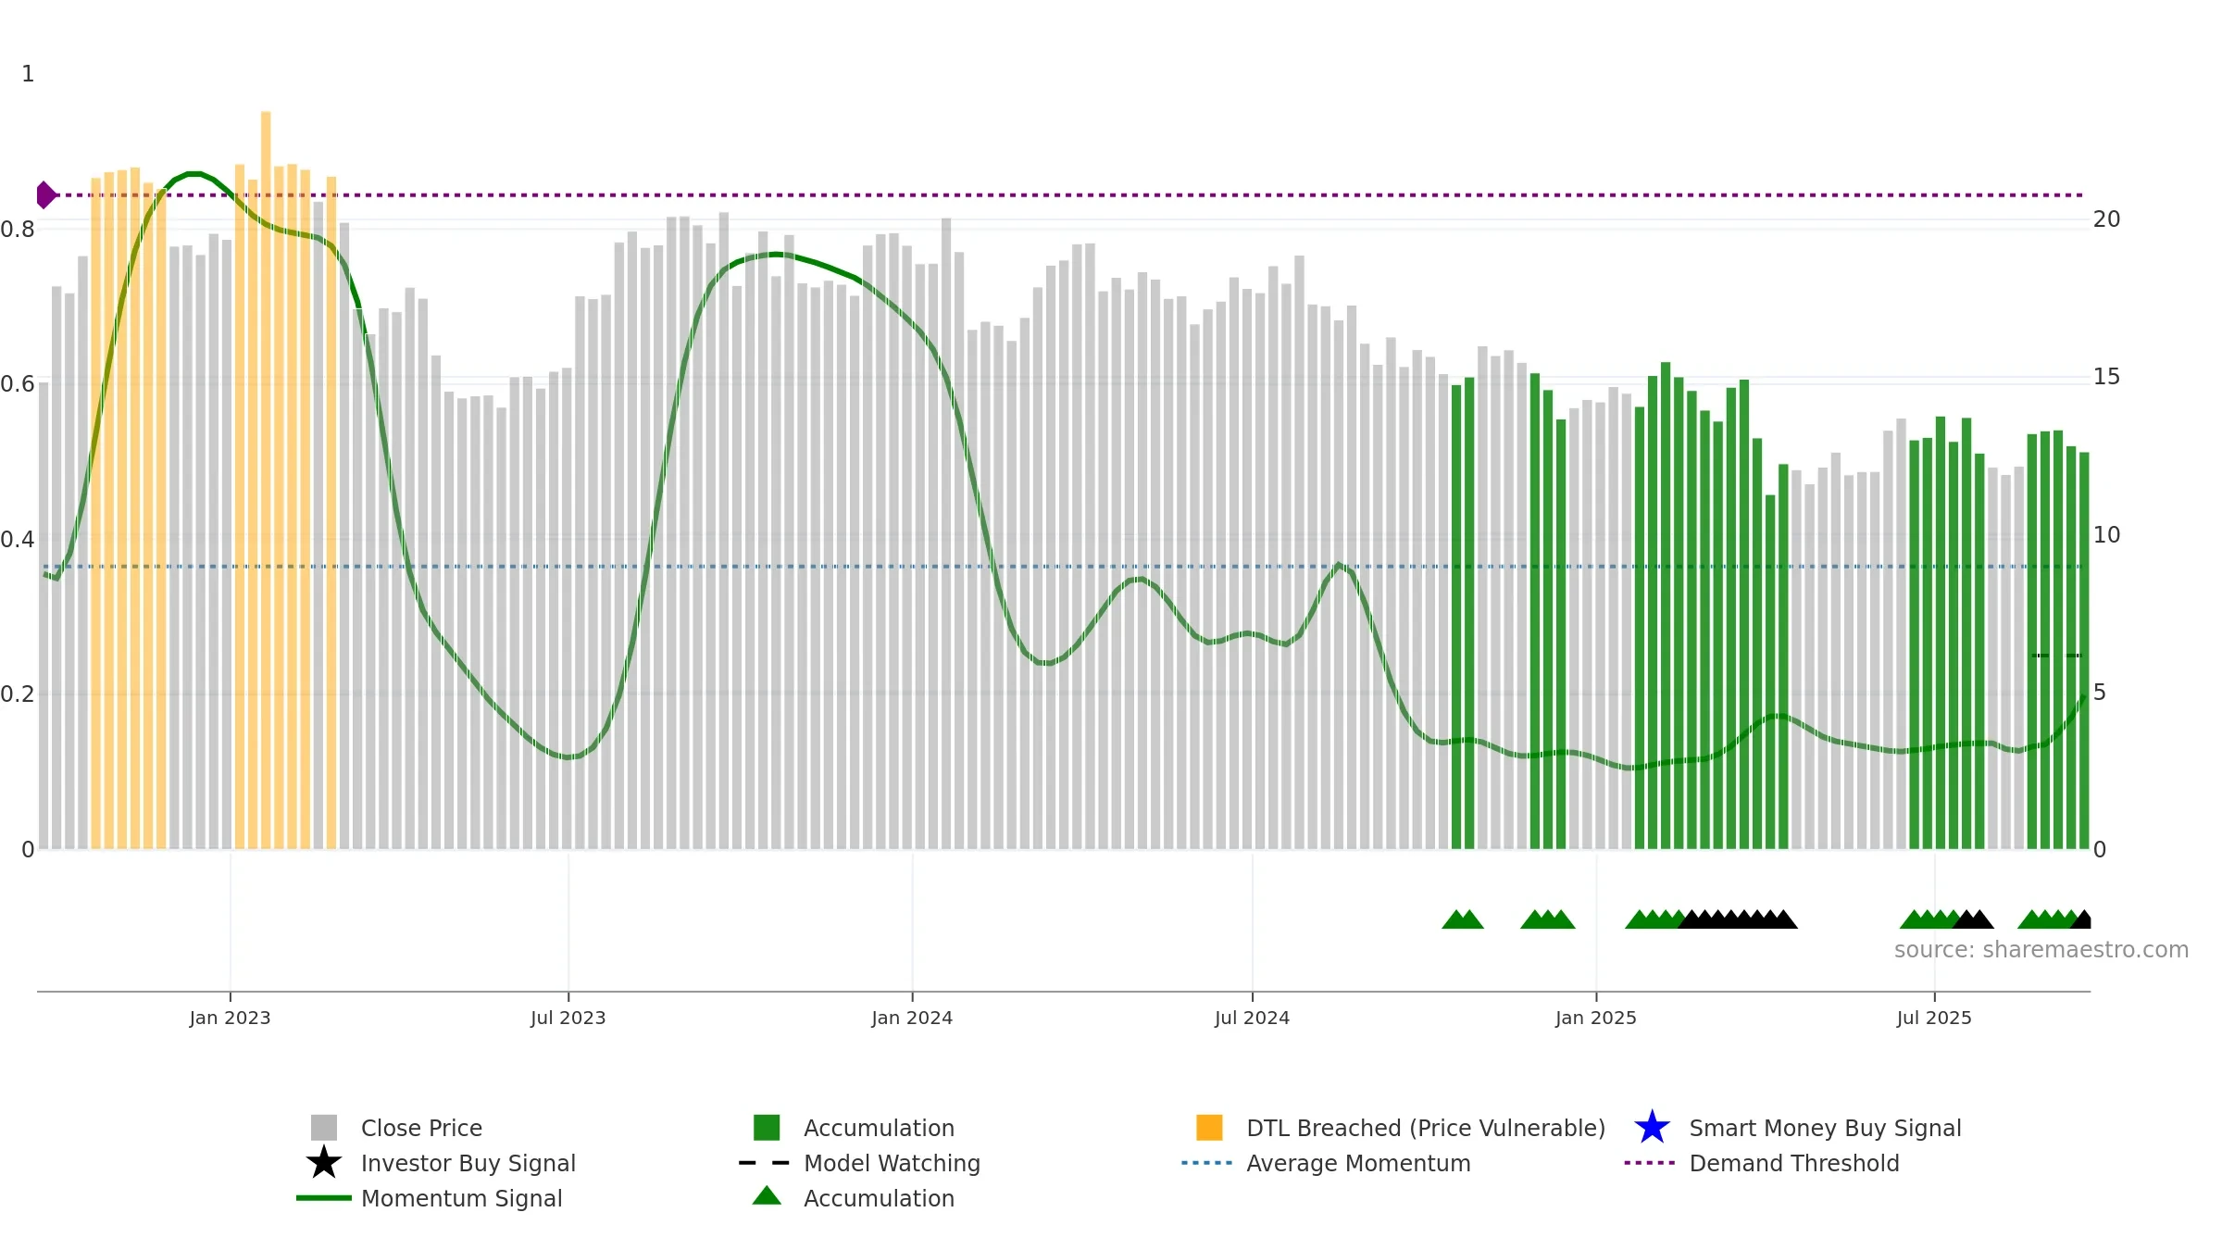Click the Jan 2023 axis label

pyautogui.click(x=230, y=1019)
